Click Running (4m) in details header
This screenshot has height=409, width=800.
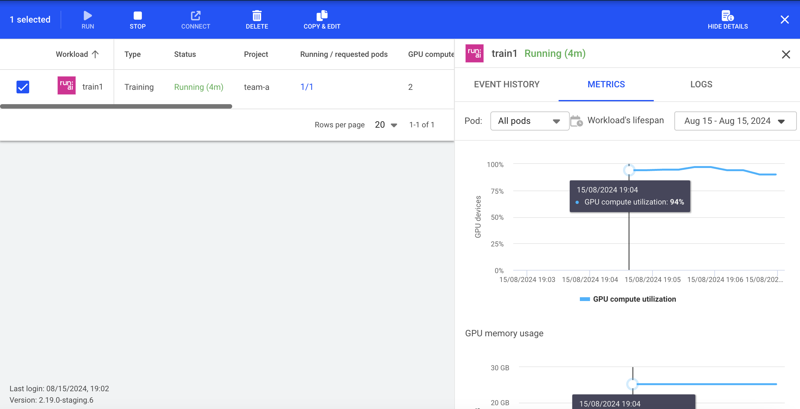pyautogui.click(x=555, y=53)
